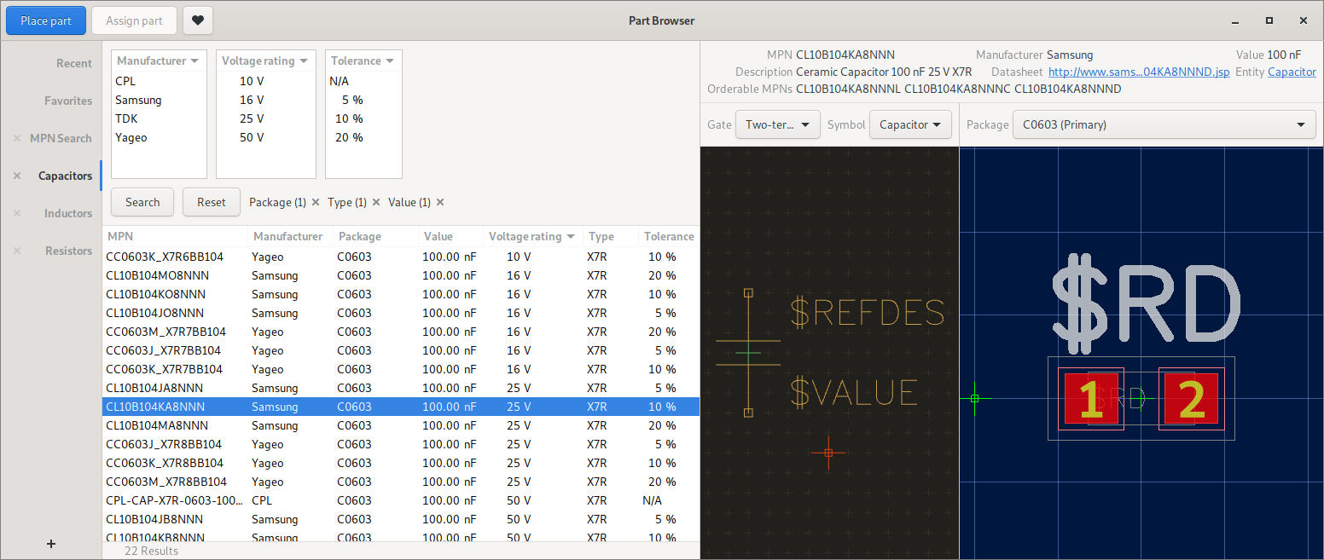This screenshot has width=1324, height=560.
Task: Click the Reset button
Action: pyautogui.click(x=212, y=202)
